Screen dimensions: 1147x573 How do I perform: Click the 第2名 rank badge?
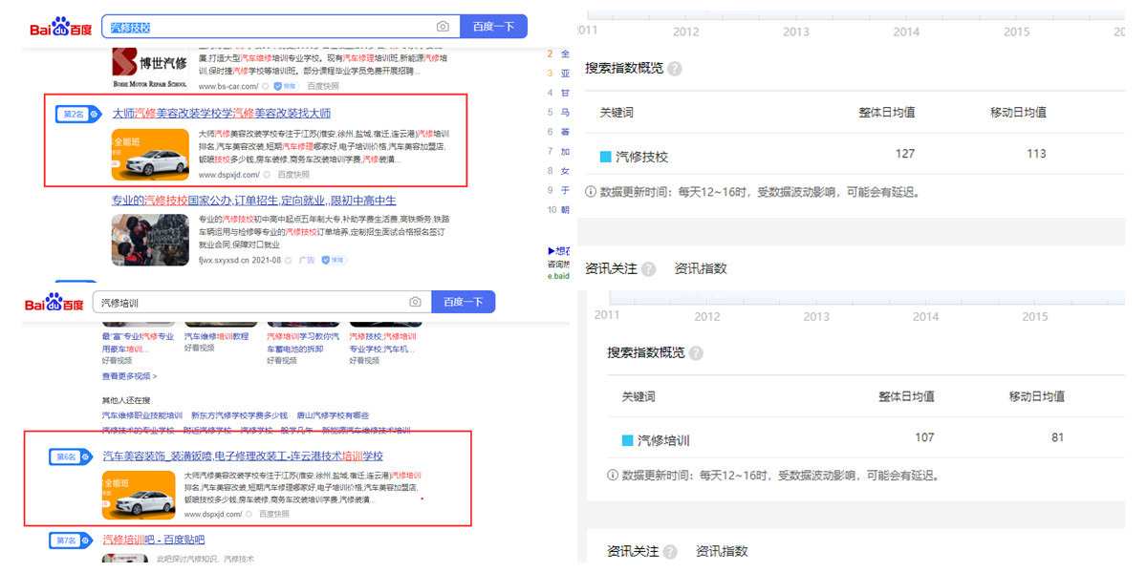point(73,115)
